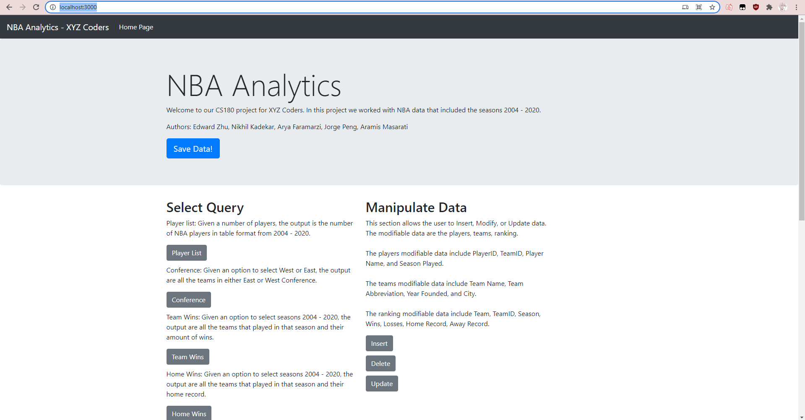This screenshot has width=805, height=420.
Task: Open the Home Page navigation link
Action: coord(136,27)
